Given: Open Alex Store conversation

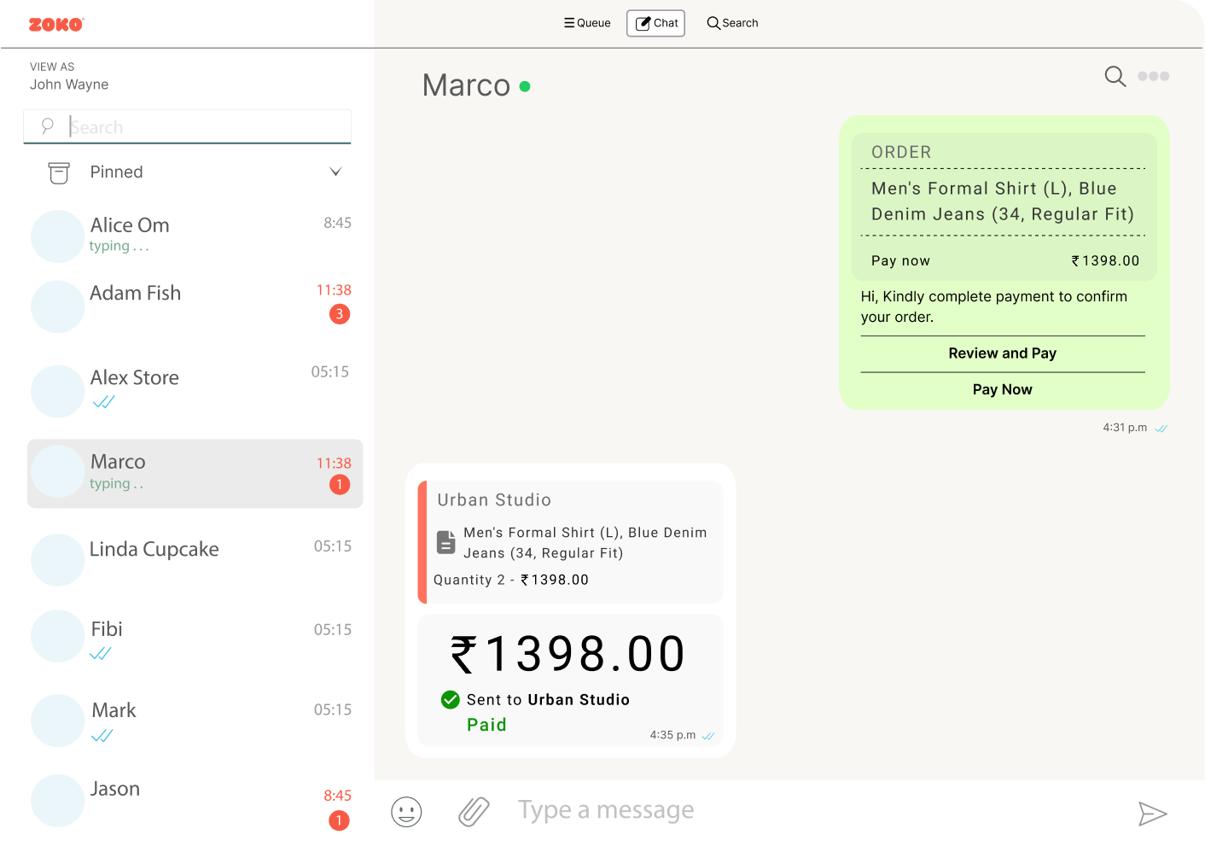Looking at the screenshot, I should 195,389.
